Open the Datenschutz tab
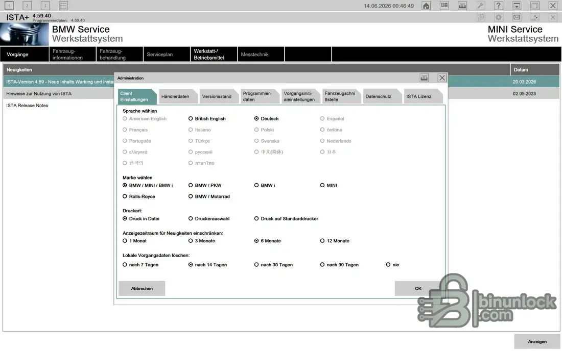 pyautogui.click(x=382, y=96)
